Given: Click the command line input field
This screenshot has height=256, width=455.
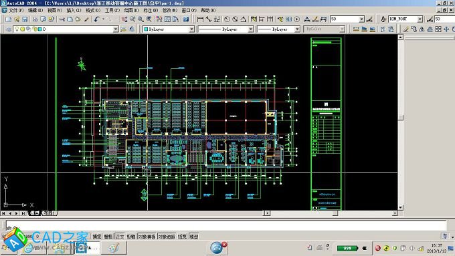Looking at the screenshot, I should click(x=226, y=225).
